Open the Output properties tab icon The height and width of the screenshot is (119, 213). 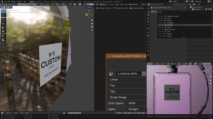point(148,15)
